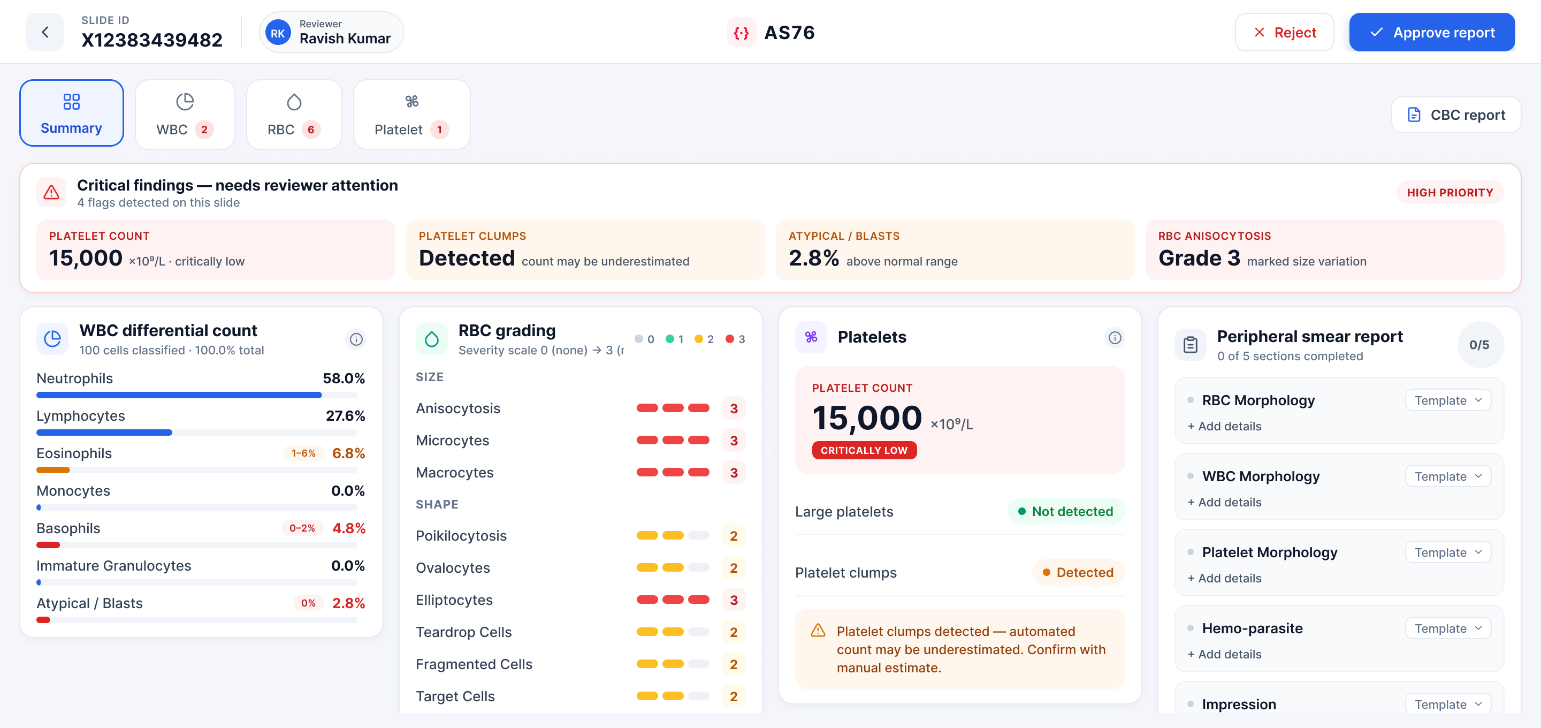1541x728 pixels.
Task: Open the Platelets card info icon
Action: tap(1115, 338)
